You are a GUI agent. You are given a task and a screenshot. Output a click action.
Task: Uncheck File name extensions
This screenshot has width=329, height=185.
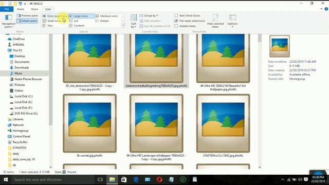pyautogui.click(x=176, y=21)
